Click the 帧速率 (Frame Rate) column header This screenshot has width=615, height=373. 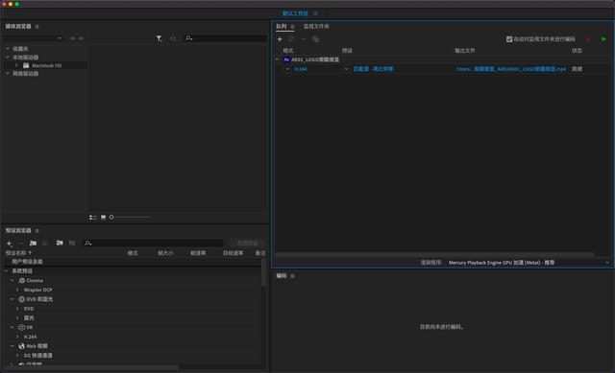click(x=198, y=253)
